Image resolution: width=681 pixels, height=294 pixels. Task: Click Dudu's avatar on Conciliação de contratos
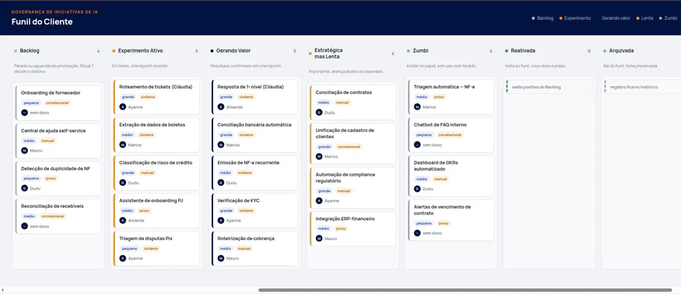click(x=319, y=113)
